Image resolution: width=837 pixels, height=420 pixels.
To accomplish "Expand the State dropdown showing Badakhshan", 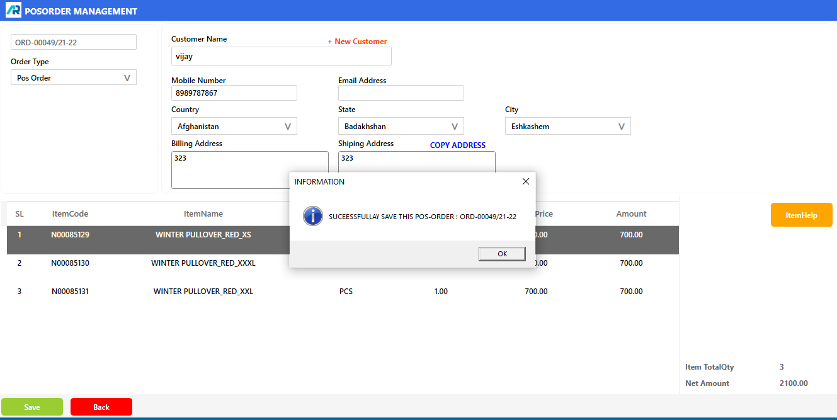I will click(401, 126).
